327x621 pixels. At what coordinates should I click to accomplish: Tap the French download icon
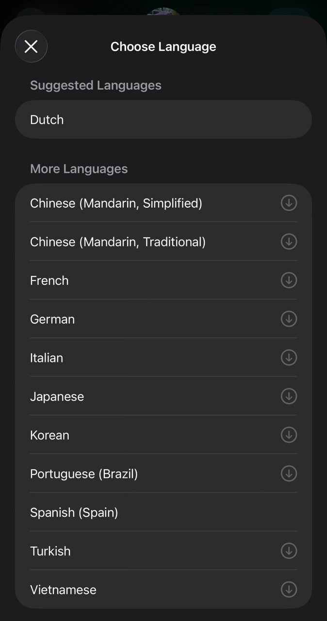coord(289,280)
